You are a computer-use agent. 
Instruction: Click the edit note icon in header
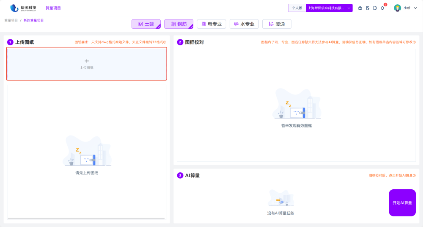click(x=368, y=8)
